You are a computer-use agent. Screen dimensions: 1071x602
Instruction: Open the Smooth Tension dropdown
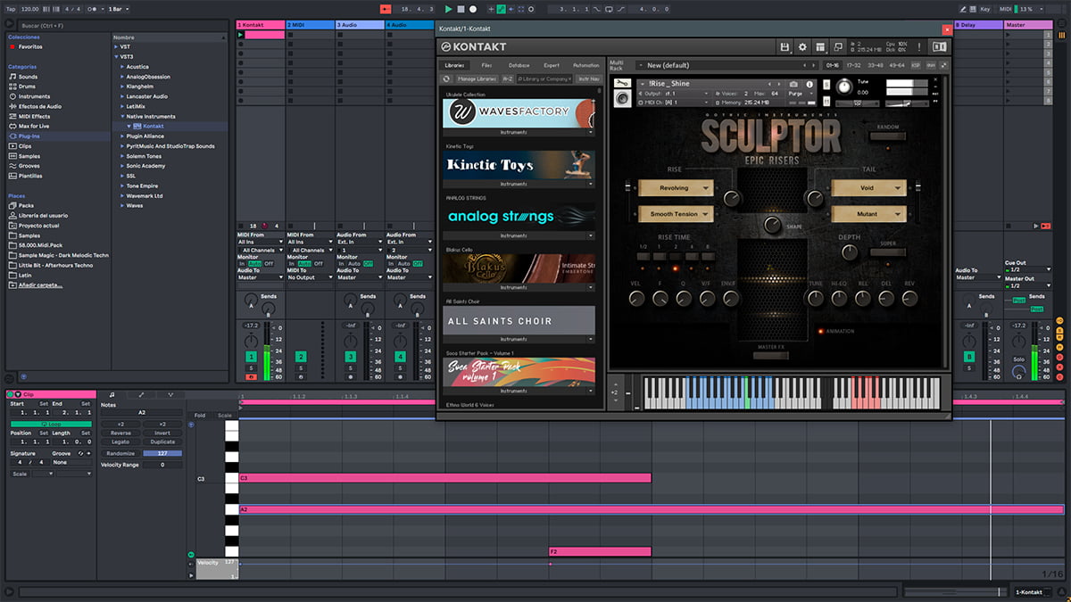tap(676, 214)
